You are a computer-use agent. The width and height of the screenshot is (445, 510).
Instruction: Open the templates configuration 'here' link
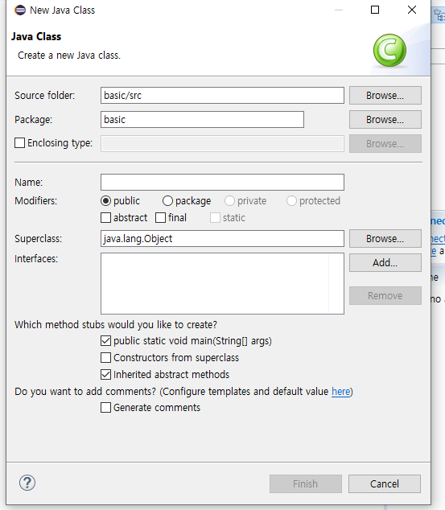[x=341, y=391]
